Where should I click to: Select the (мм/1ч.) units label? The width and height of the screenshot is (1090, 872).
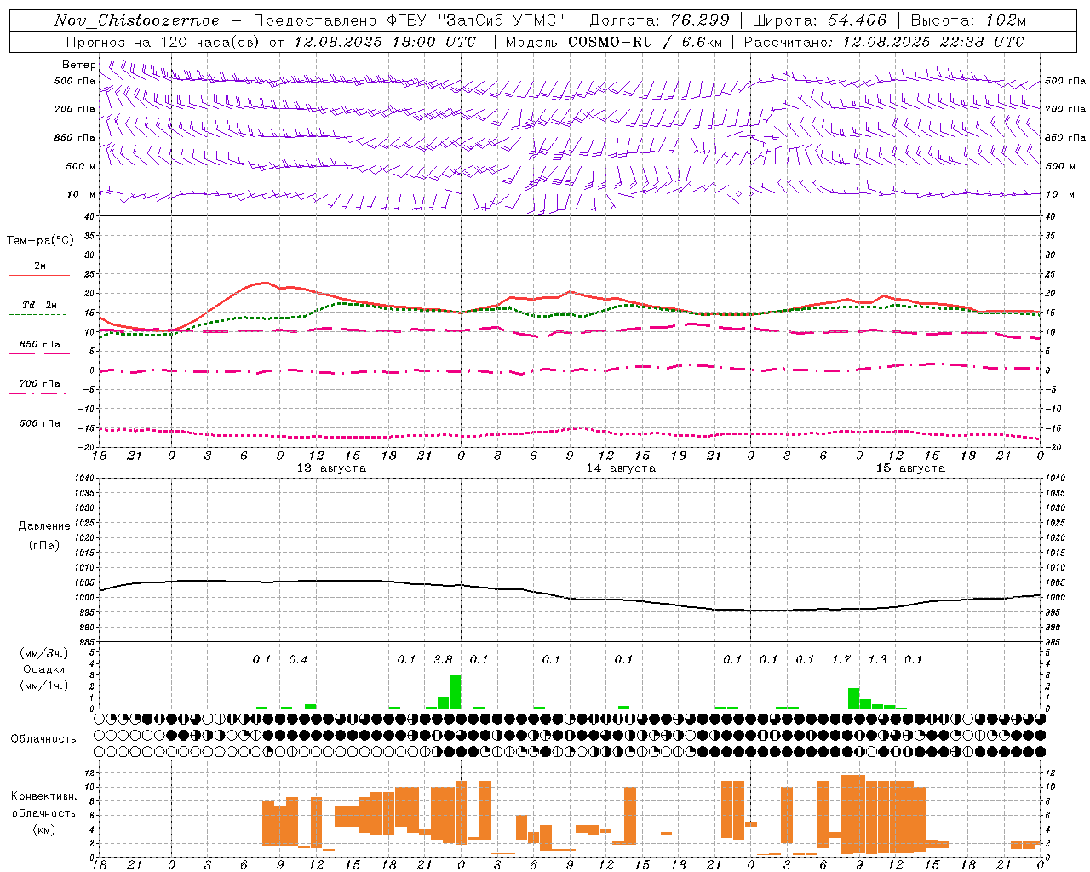44,686
